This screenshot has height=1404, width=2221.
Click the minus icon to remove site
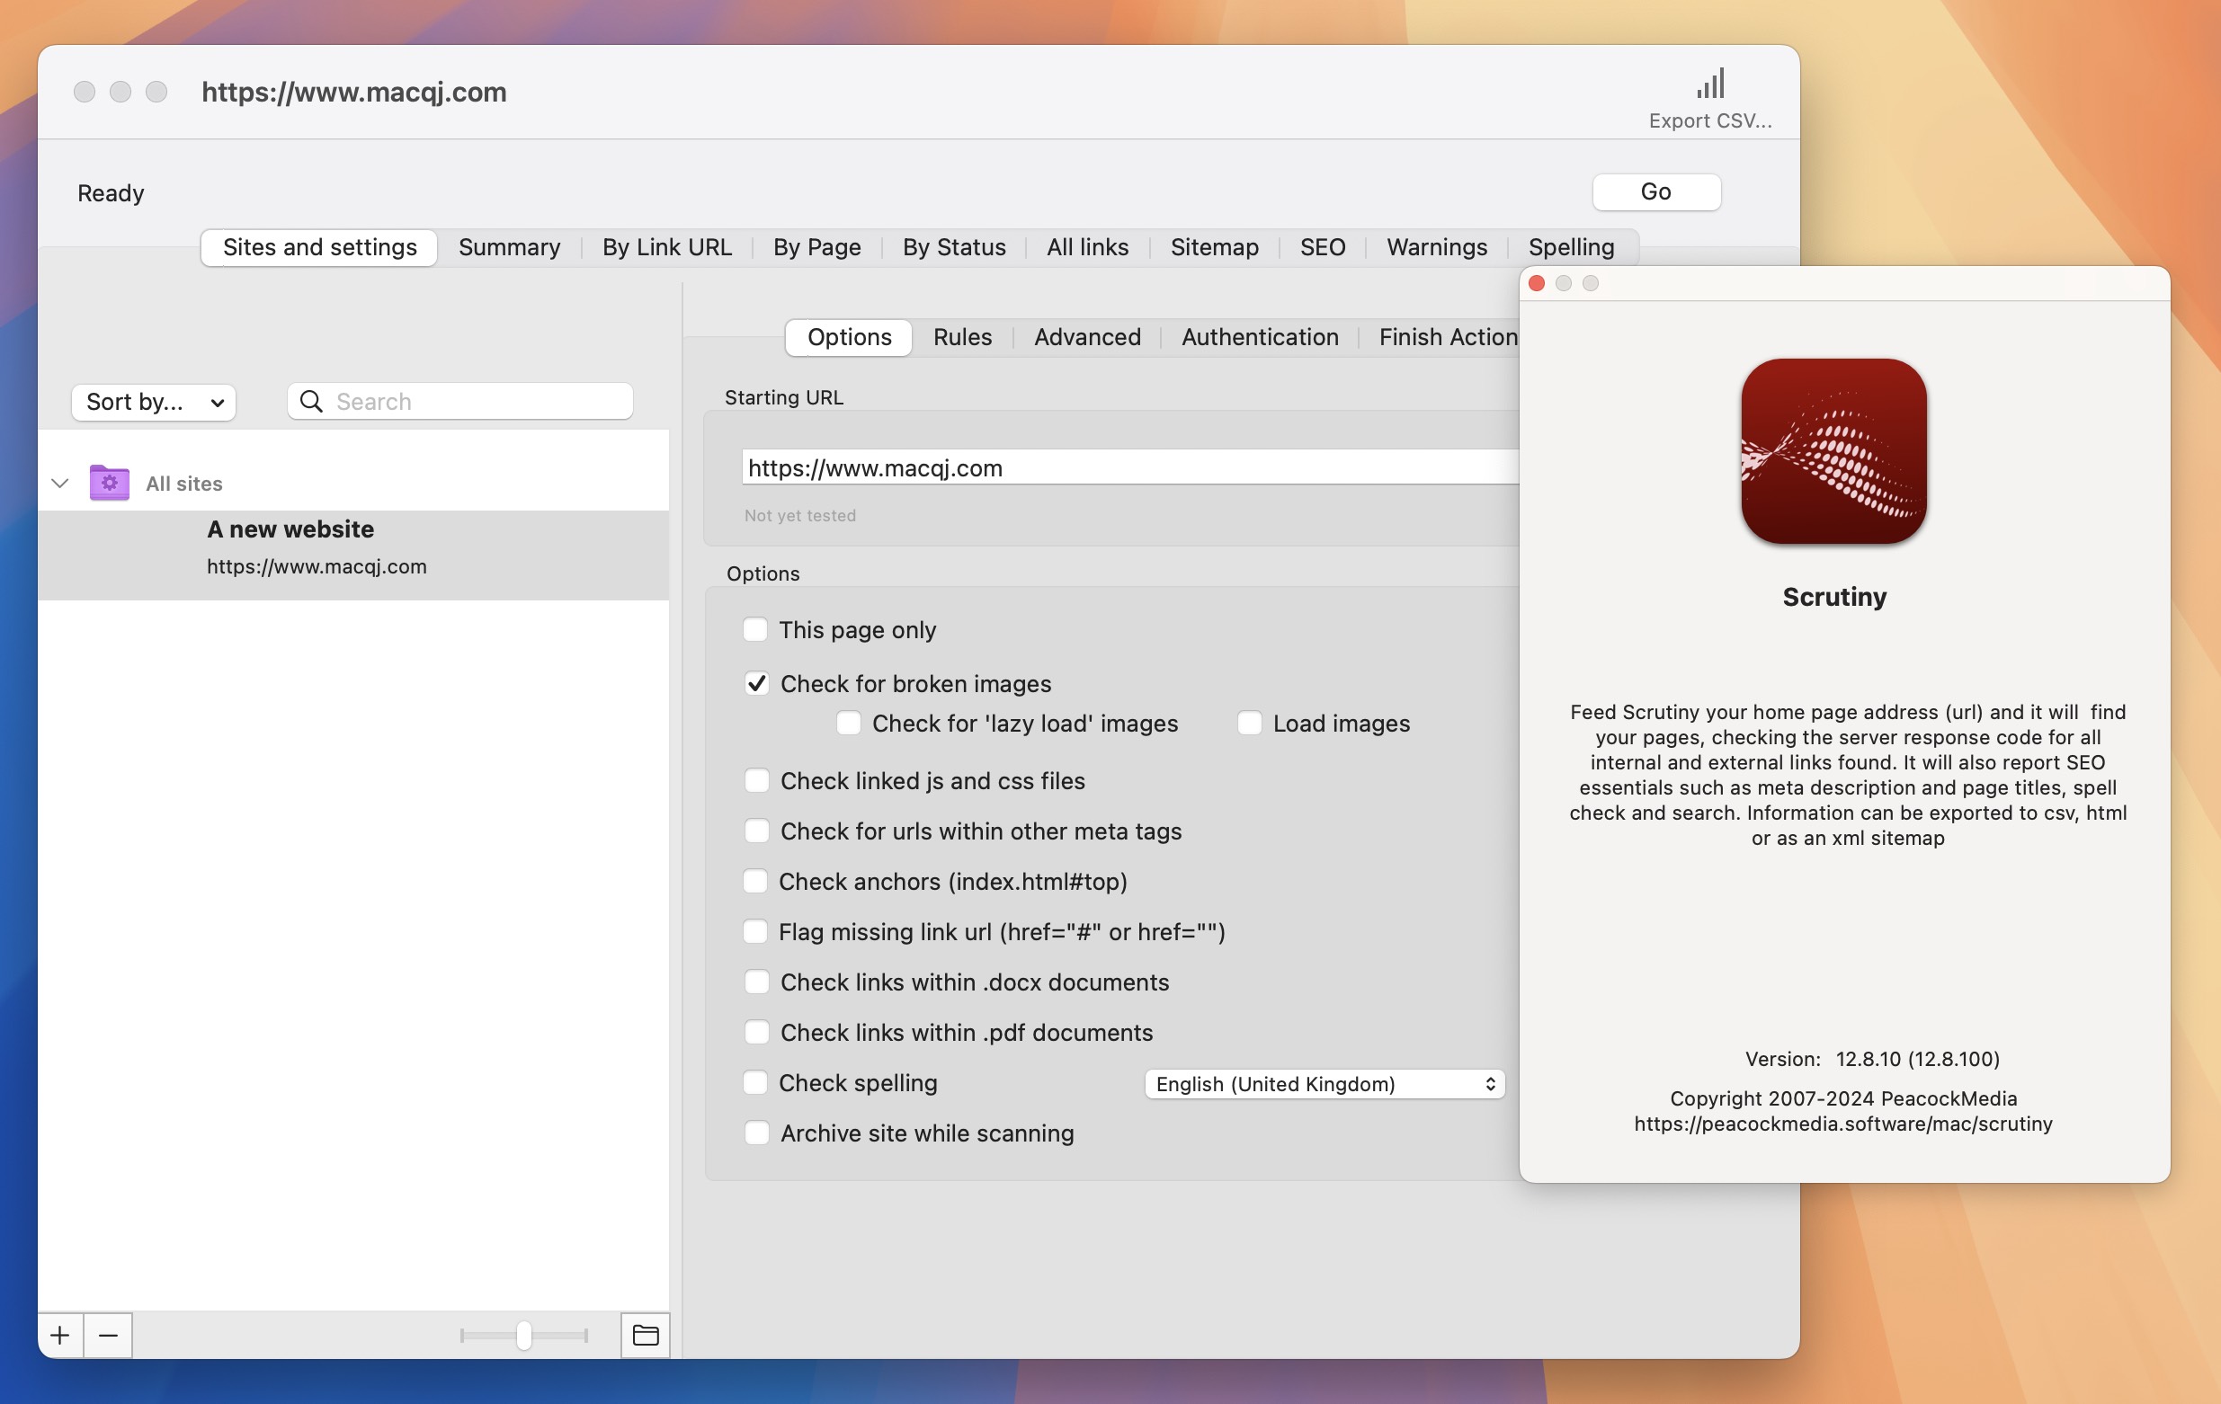coord(108,1335)
